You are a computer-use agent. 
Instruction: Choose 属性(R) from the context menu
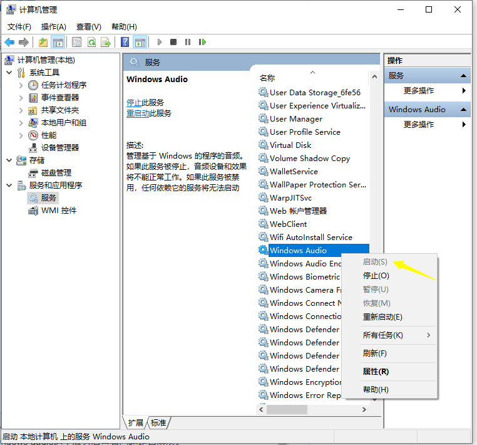pyautogui.click(x=376, y=372)
